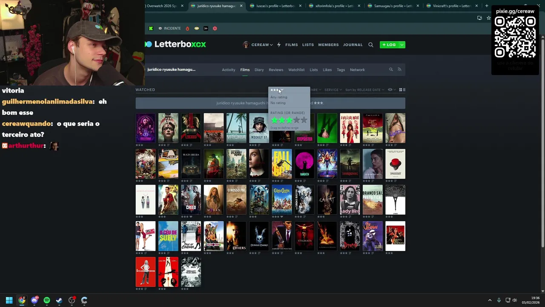545x307 pixels.
Task: Open the profile name jurídico ryusuke hamagu...
Action: tap(171, 70)
